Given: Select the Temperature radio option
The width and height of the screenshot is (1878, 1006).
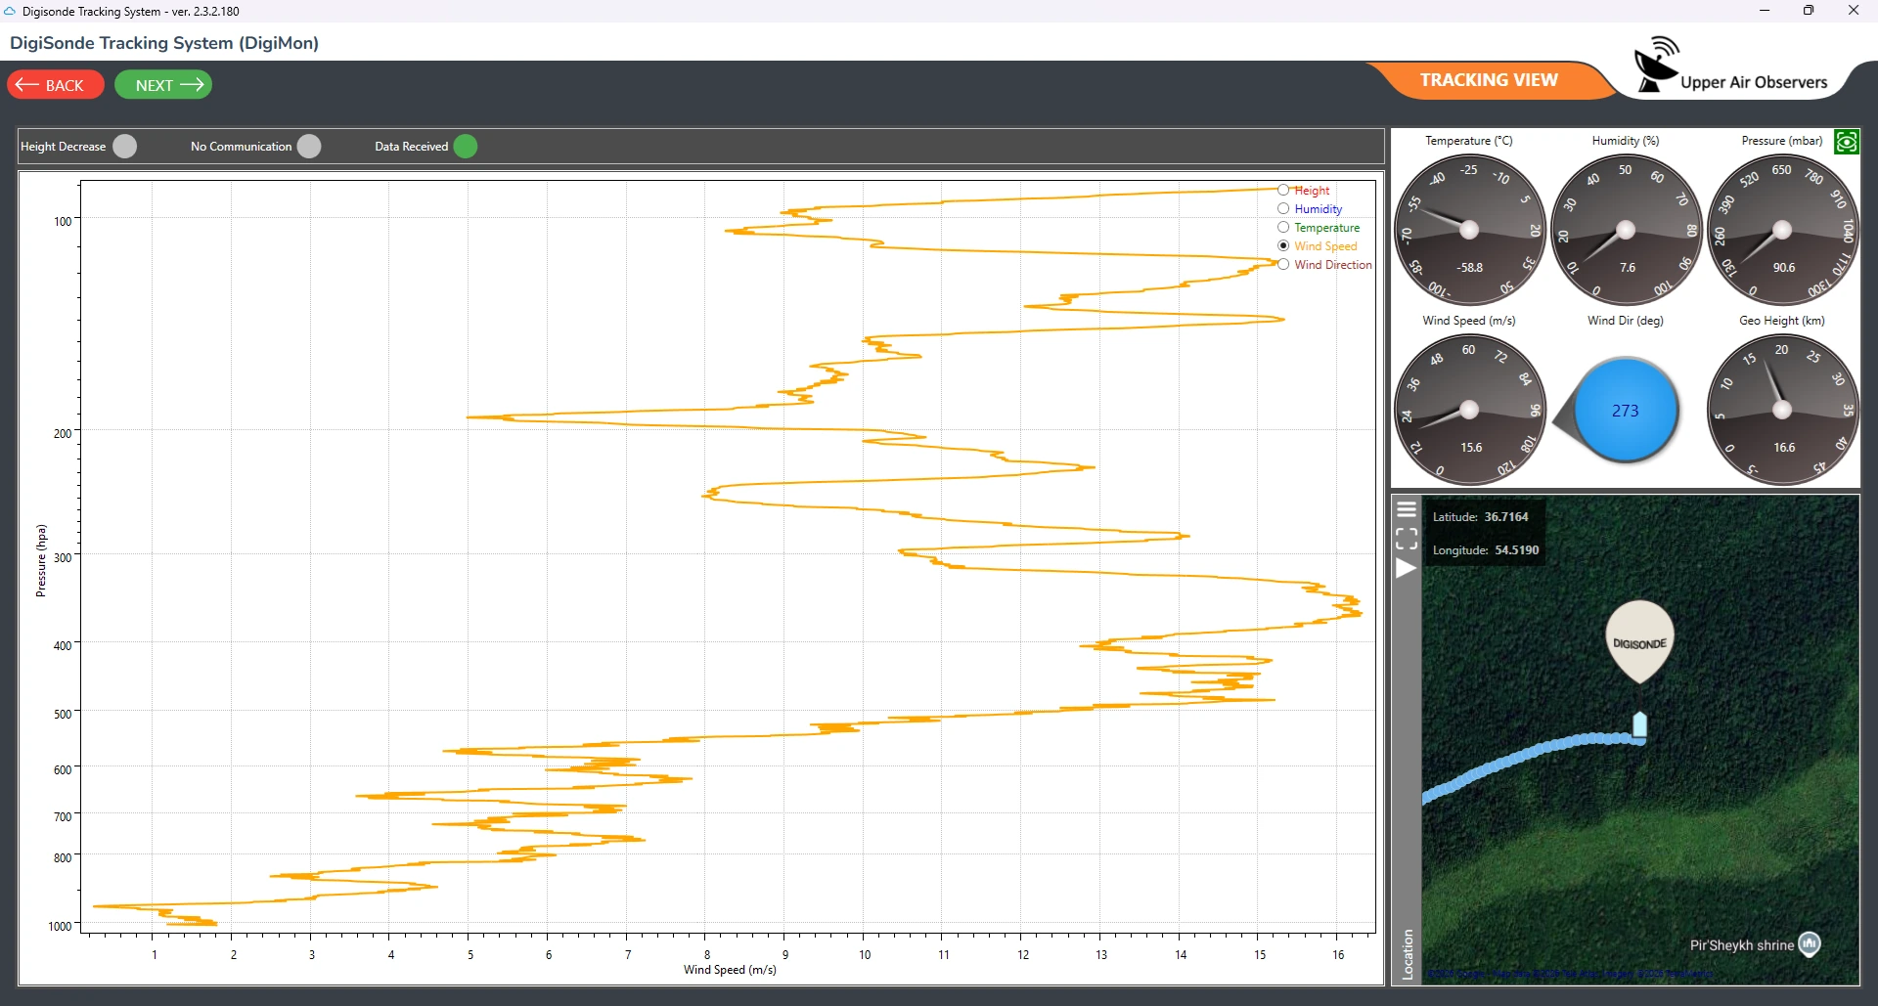Looking at the screenshot, I should point(1283,227).
